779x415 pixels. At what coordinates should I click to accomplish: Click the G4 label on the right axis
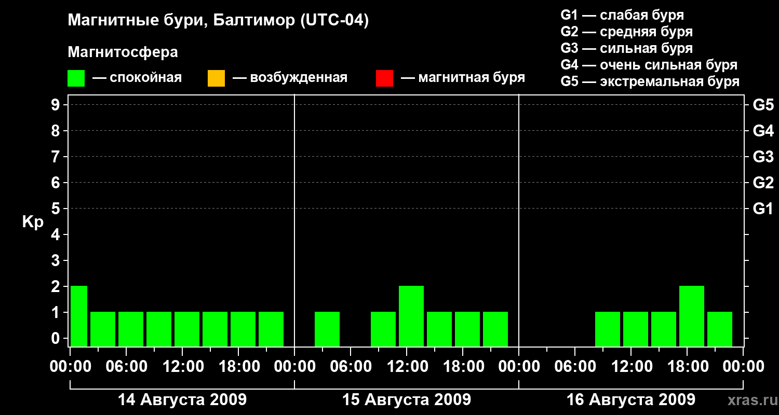pos(763,131)
